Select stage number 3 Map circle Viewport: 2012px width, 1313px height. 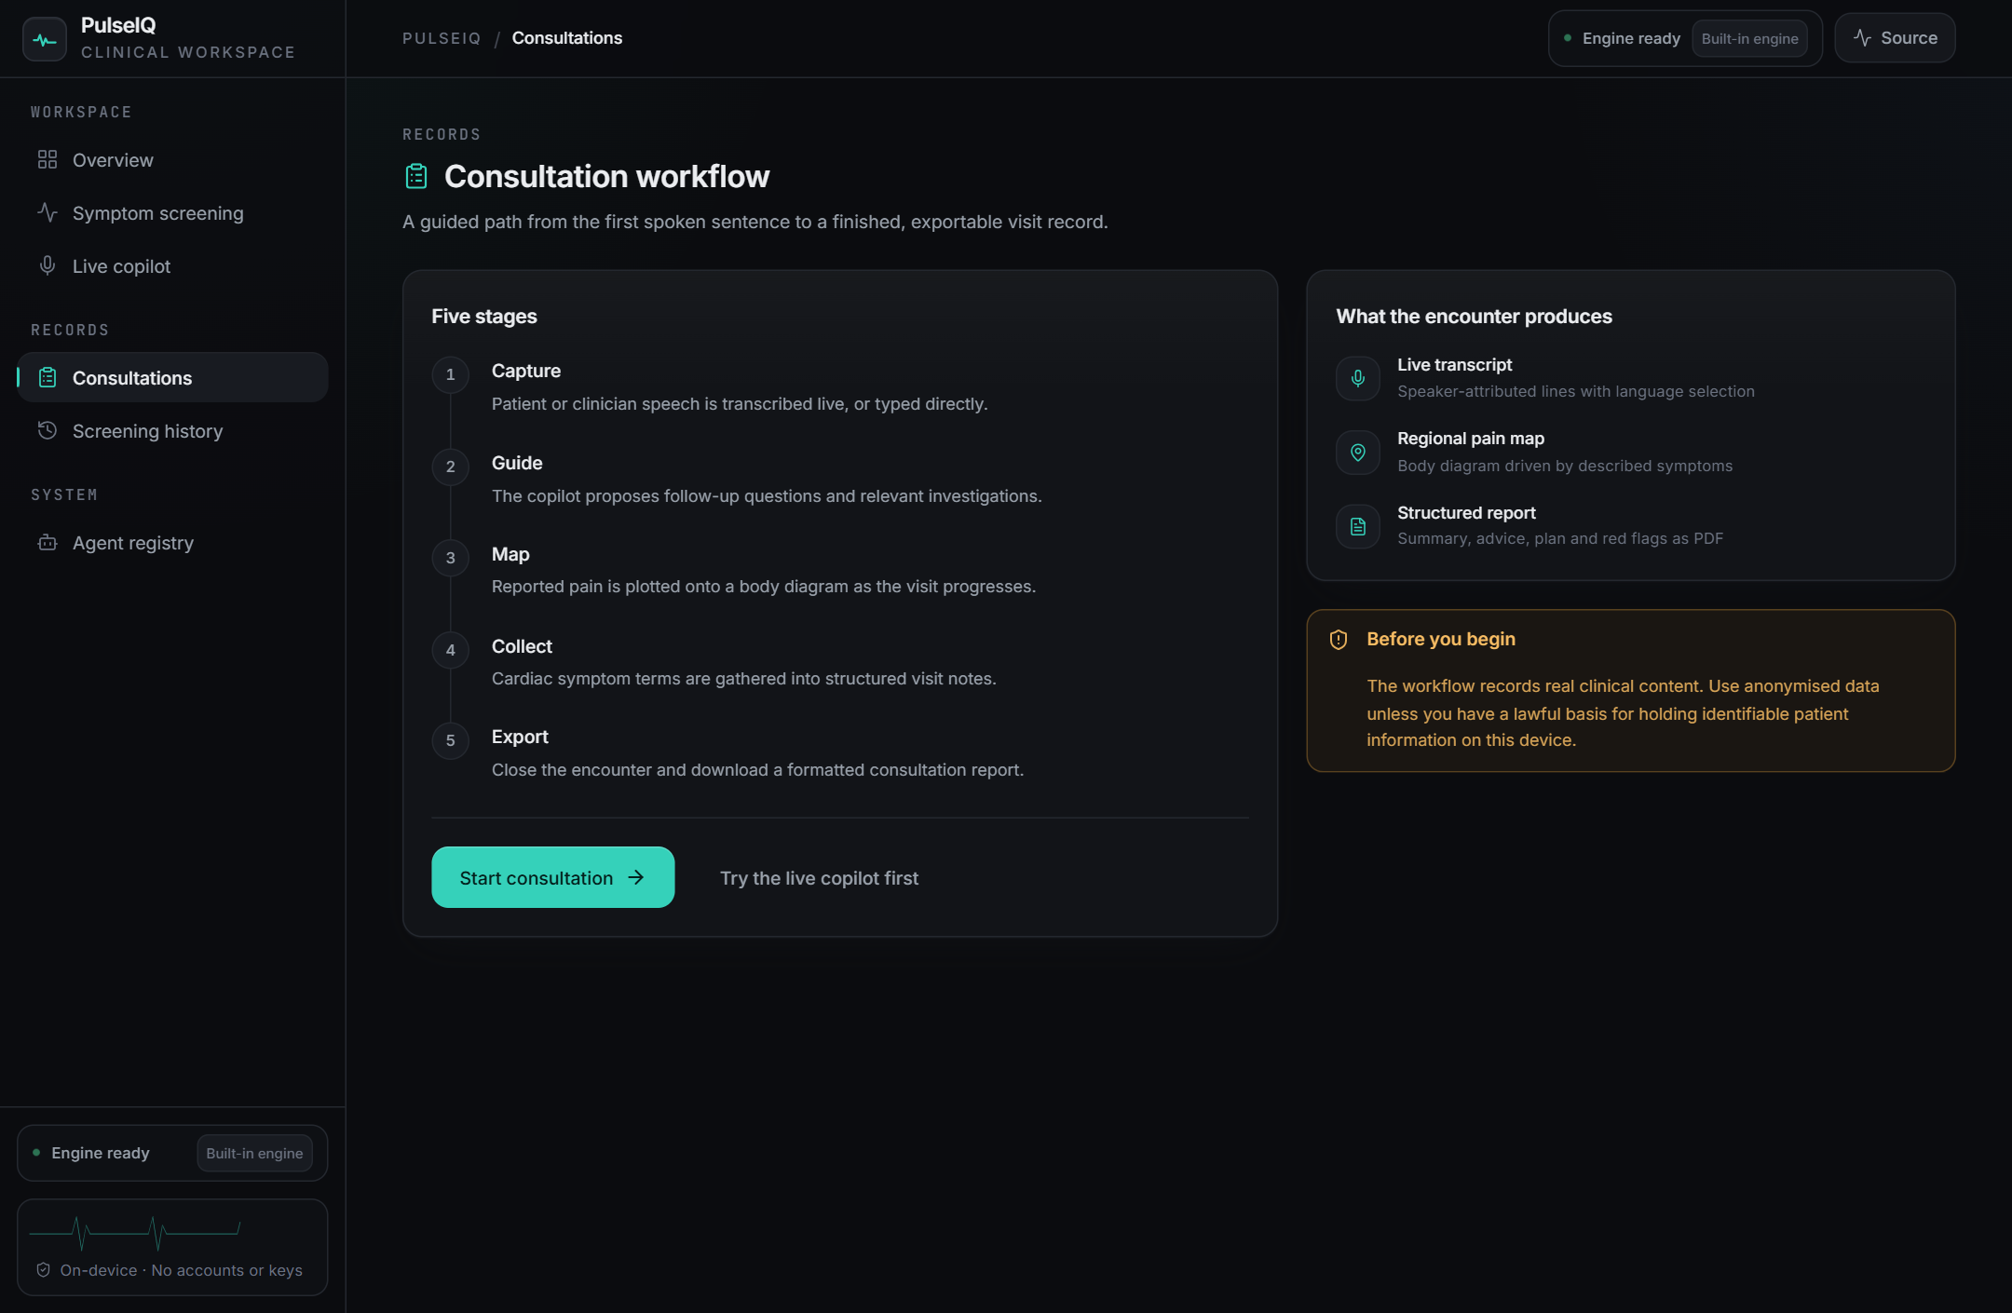[450, 558]
